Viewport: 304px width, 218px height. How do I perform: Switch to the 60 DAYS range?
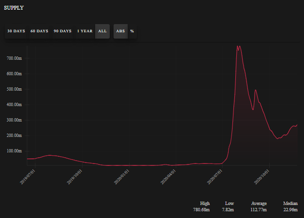(39, 31)
